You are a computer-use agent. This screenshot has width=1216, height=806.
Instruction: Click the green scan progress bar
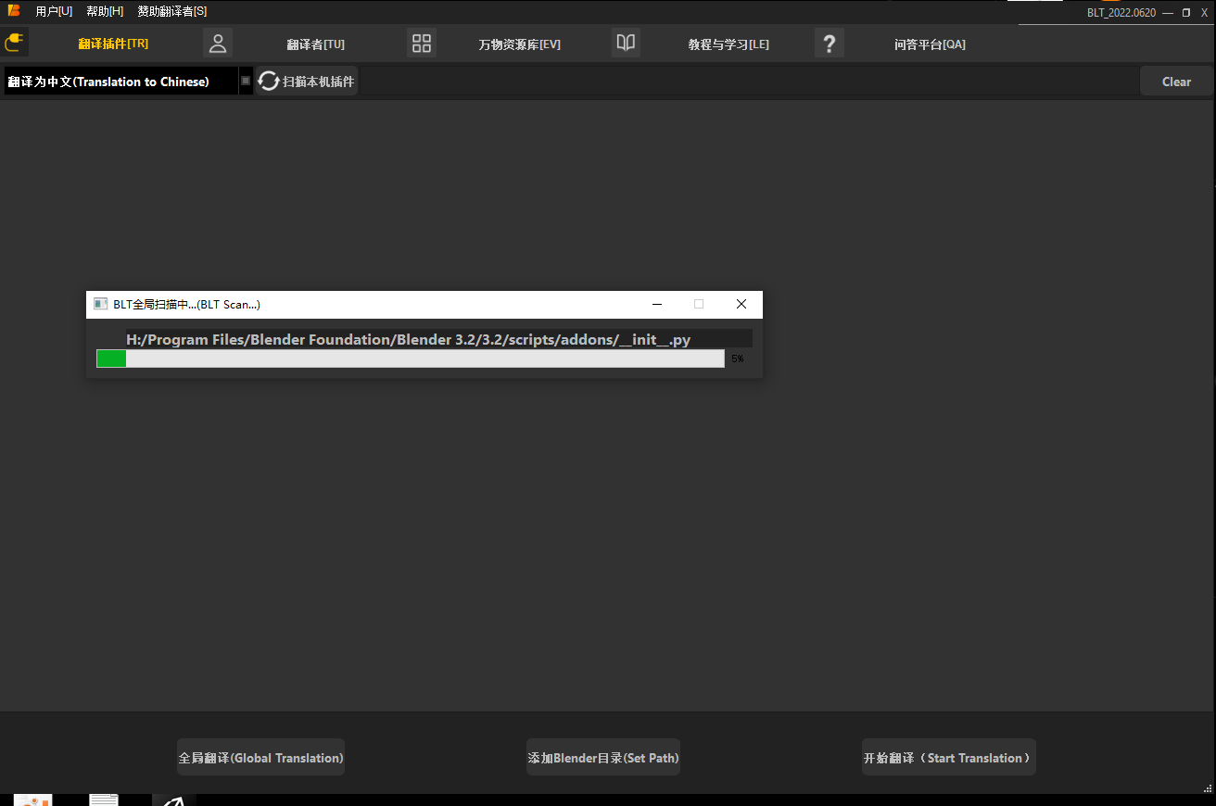tap(411, 359)
